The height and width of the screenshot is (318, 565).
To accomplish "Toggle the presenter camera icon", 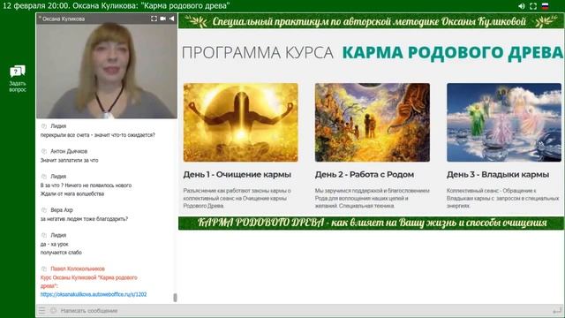I will point(162,19).
